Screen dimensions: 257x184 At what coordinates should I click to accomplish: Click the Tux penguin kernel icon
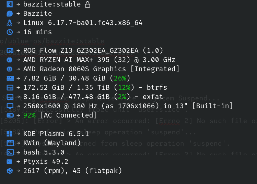click(9, 23)
